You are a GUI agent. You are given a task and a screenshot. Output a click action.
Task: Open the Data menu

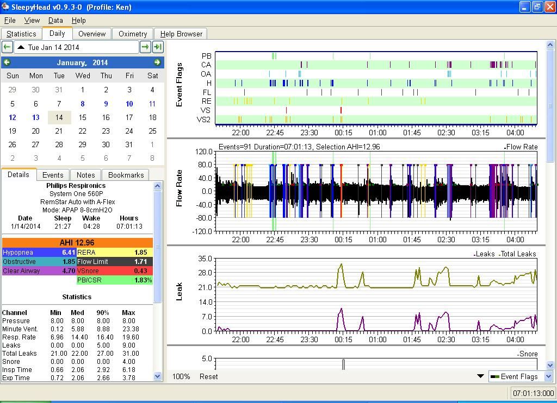coord(55,20)
